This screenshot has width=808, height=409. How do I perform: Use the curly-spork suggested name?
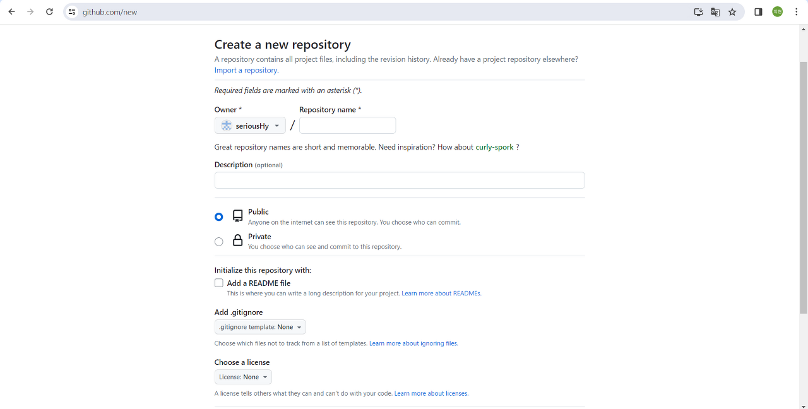[x=494, y=147]
